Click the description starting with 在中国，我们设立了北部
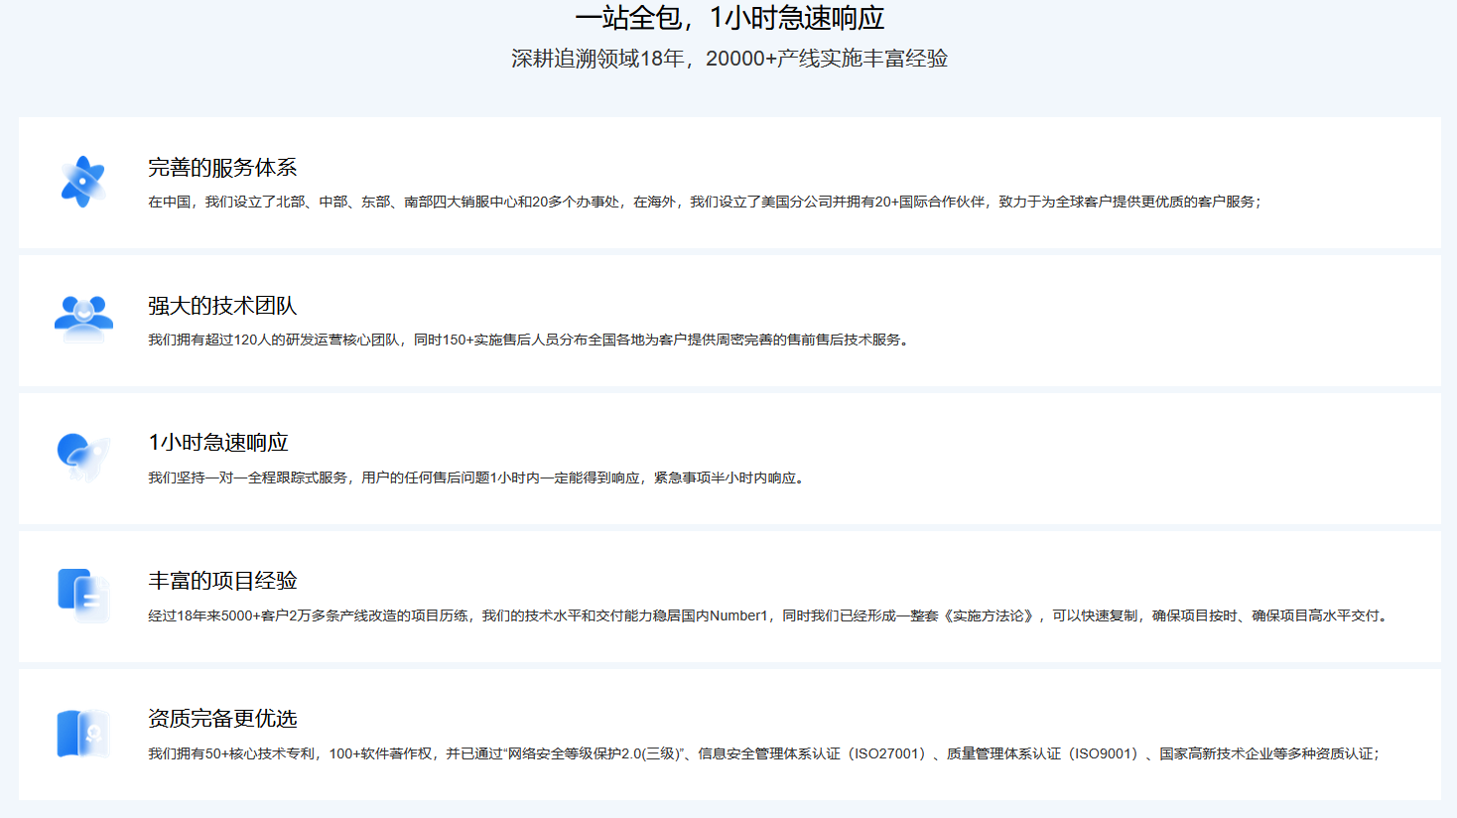This screenshot has width=1457, height=818. [705, 202]
